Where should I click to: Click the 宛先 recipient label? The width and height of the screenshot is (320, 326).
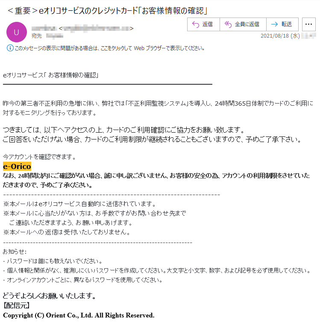pos(37,36)
